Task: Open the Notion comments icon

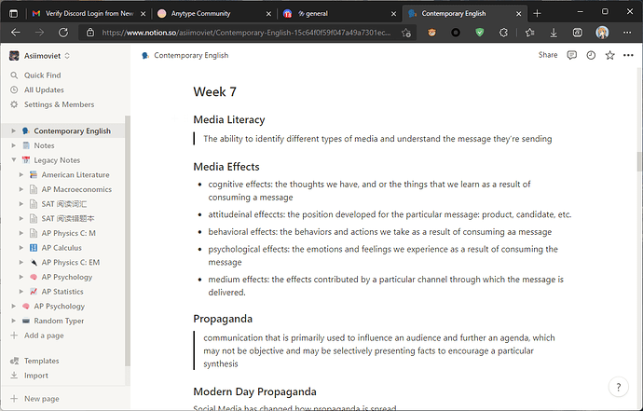Action: 571,55
